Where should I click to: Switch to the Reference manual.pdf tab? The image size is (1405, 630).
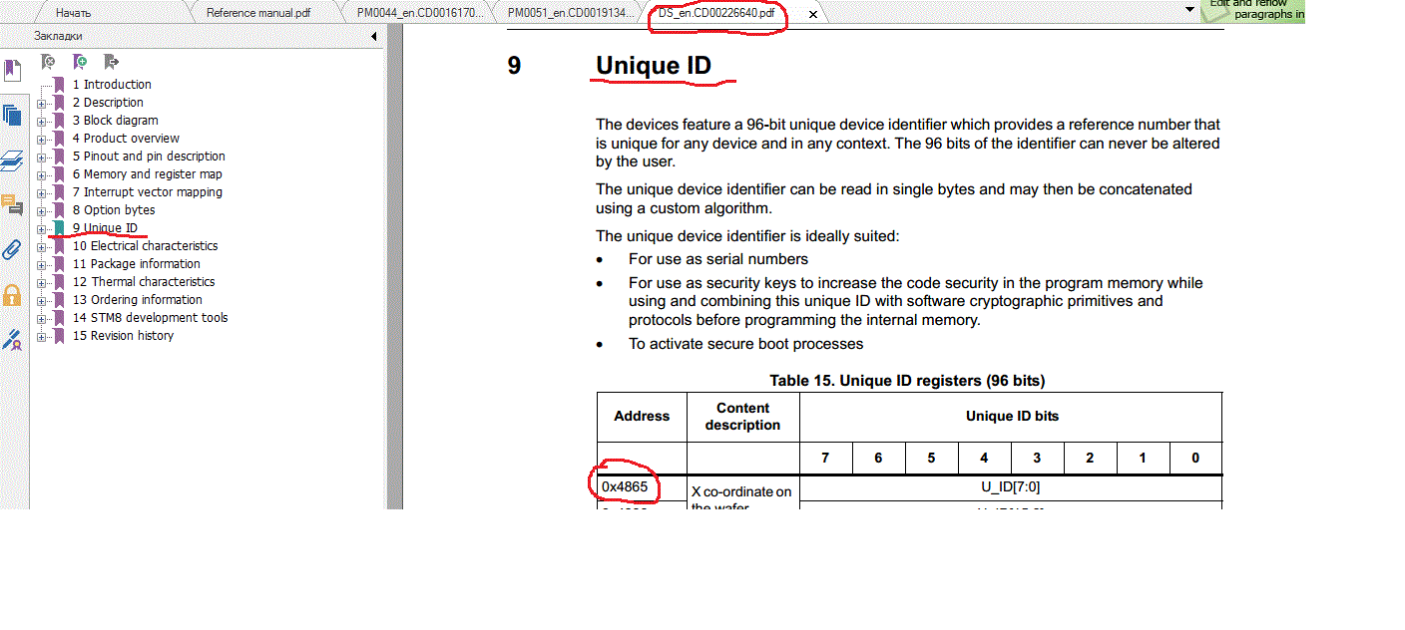coord(258,13)
